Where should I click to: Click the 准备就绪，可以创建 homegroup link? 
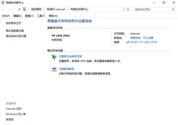point(142,38)
